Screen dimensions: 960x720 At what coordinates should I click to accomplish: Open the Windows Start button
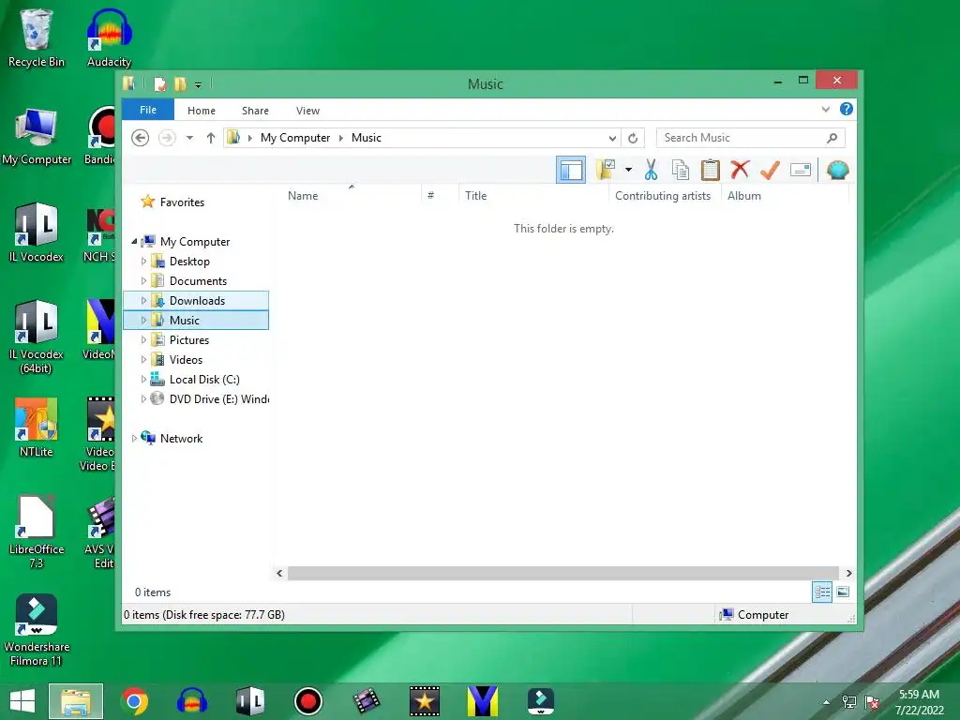click(22, 701)
